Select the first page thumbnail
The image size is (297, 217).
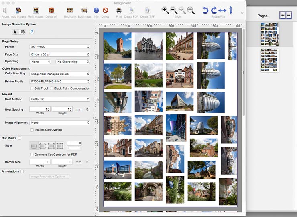coord(270,34)
